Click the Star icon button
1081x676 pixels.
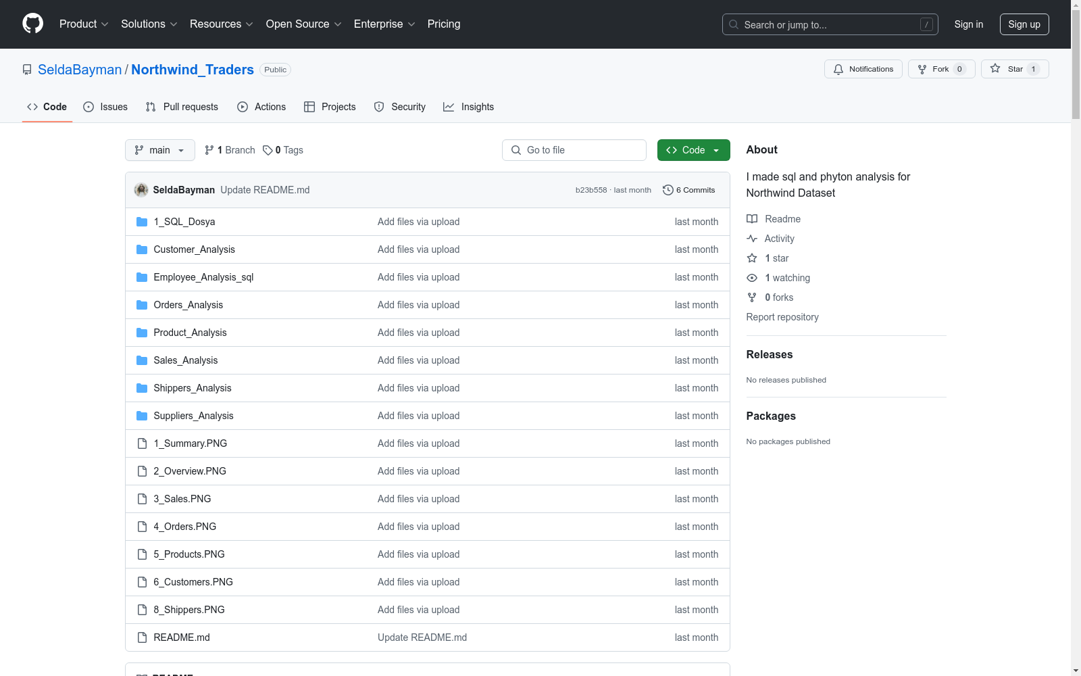(995, 69)
